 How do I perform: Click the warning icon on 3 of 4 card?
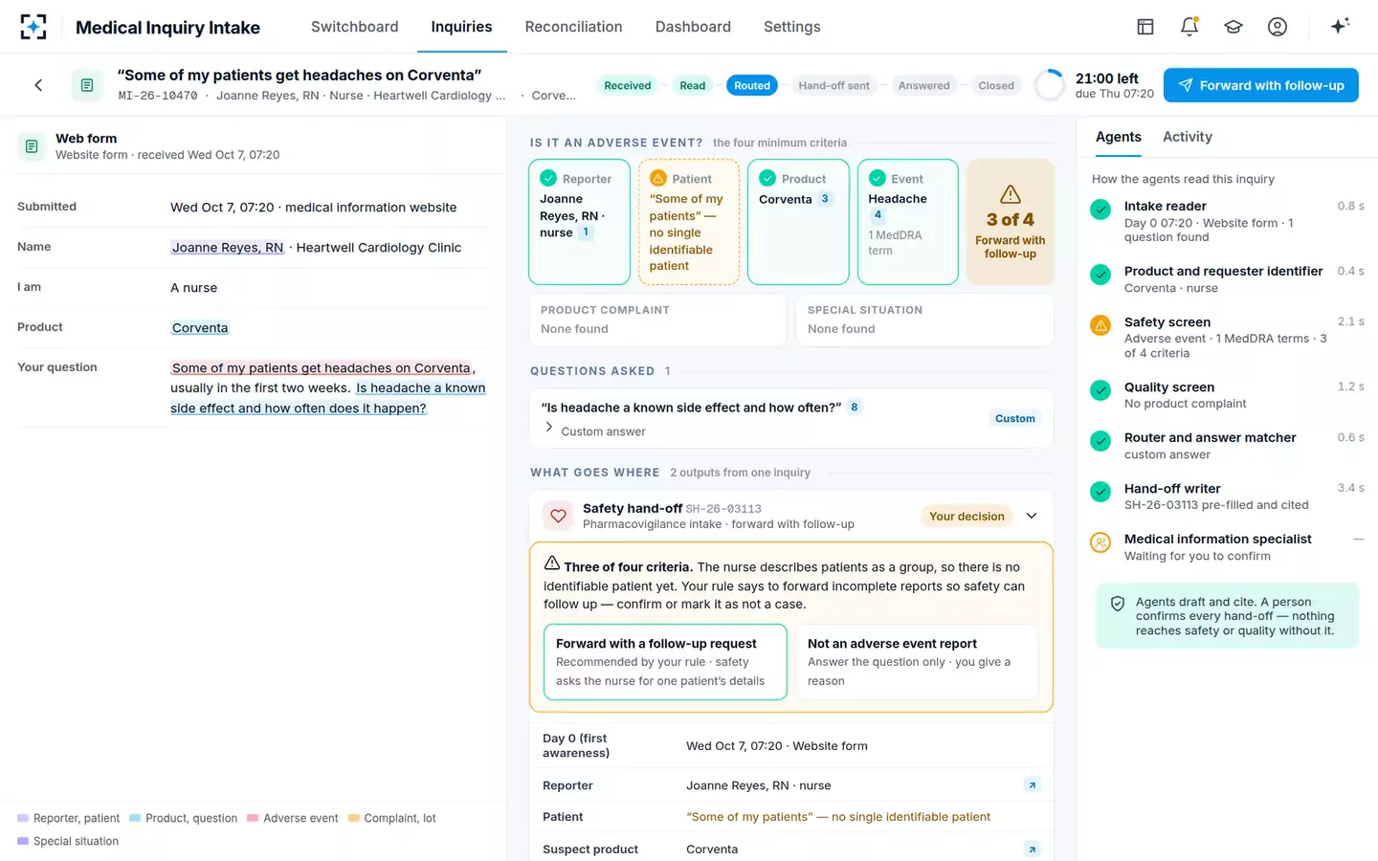(x=1011, y=194)
